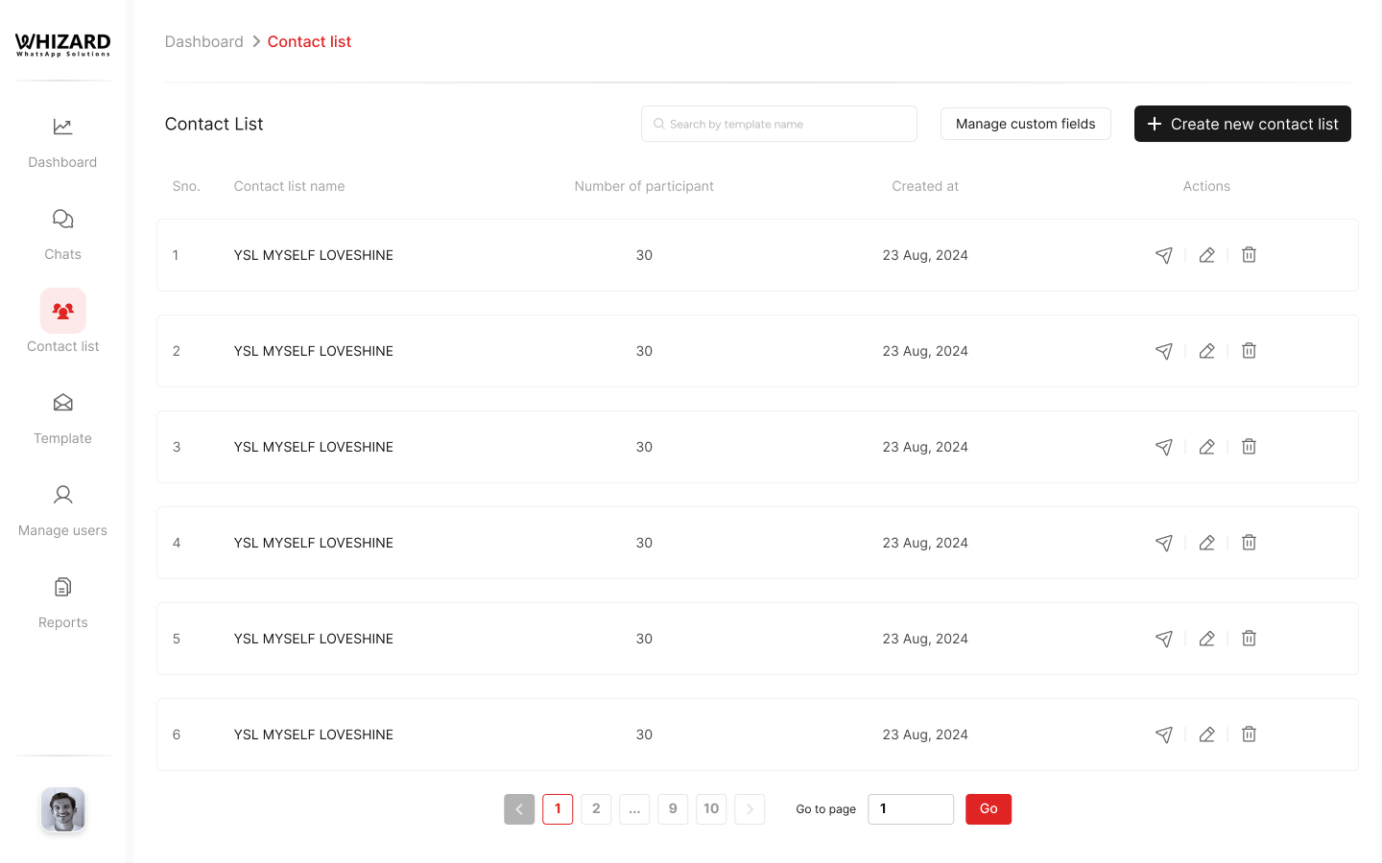Open the user profile avatar
1382x863 pixels.
point(63,809)
